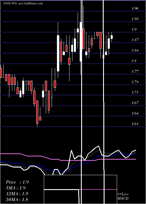Image resolution: width=146 pixels, height=204 pixels.
Task: Click the 1.61 price axis label
Action: coord(135,124)
